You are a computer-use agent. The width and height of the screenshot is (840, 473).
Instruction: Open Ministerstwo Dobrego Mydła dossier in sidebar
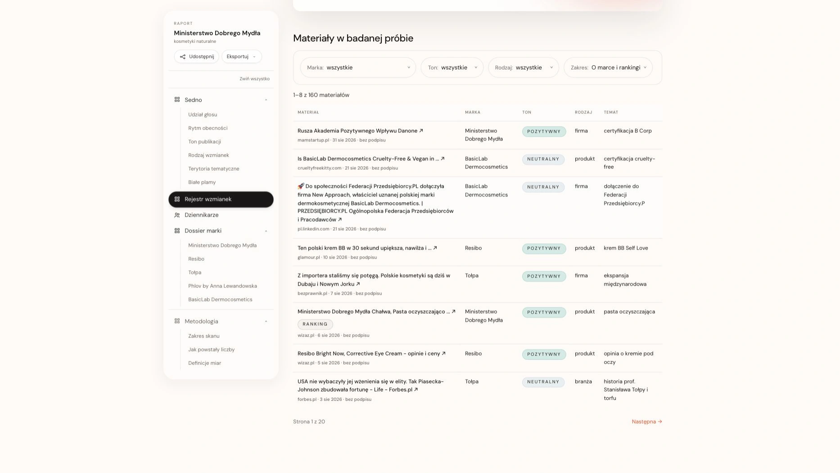[222, 246]
